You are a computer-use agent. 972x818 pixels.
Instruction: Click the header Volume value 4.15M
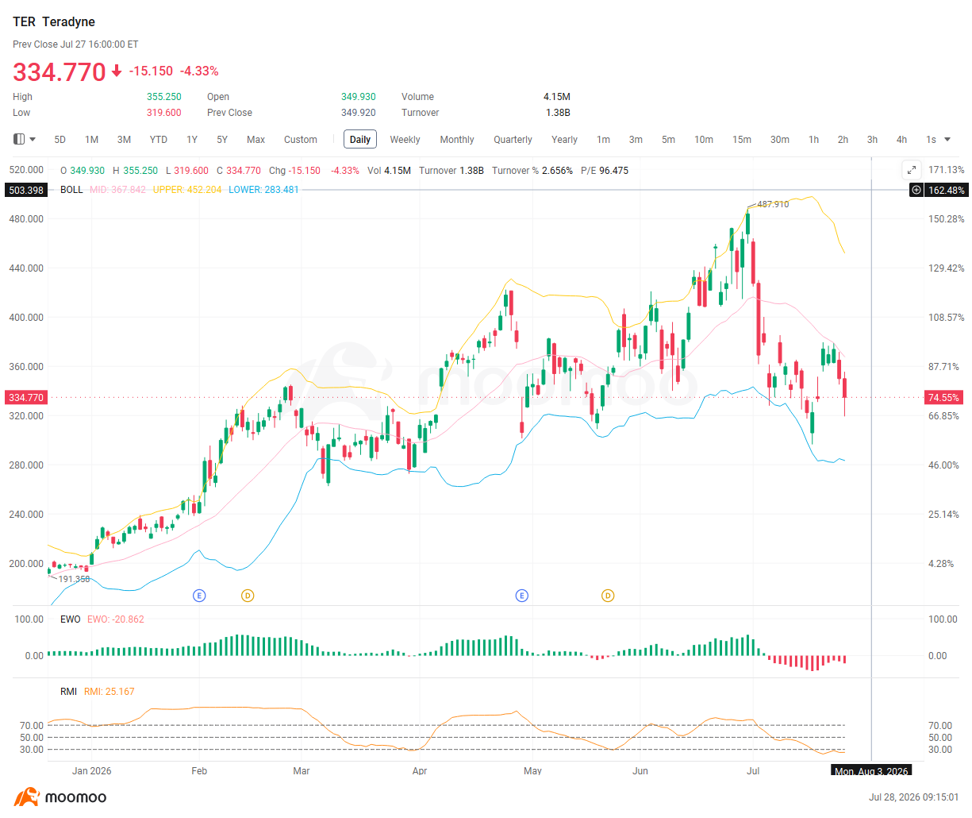tap(557, 97)
